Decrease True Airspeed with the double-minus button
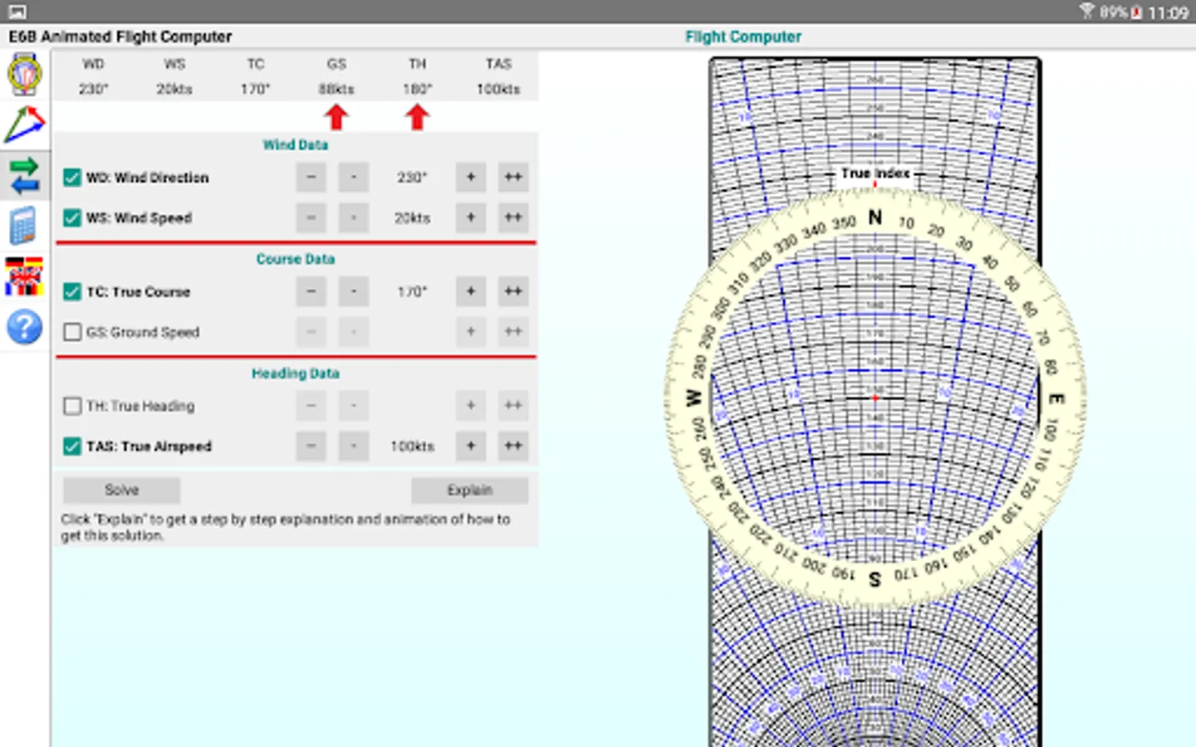 pos(311,446)
